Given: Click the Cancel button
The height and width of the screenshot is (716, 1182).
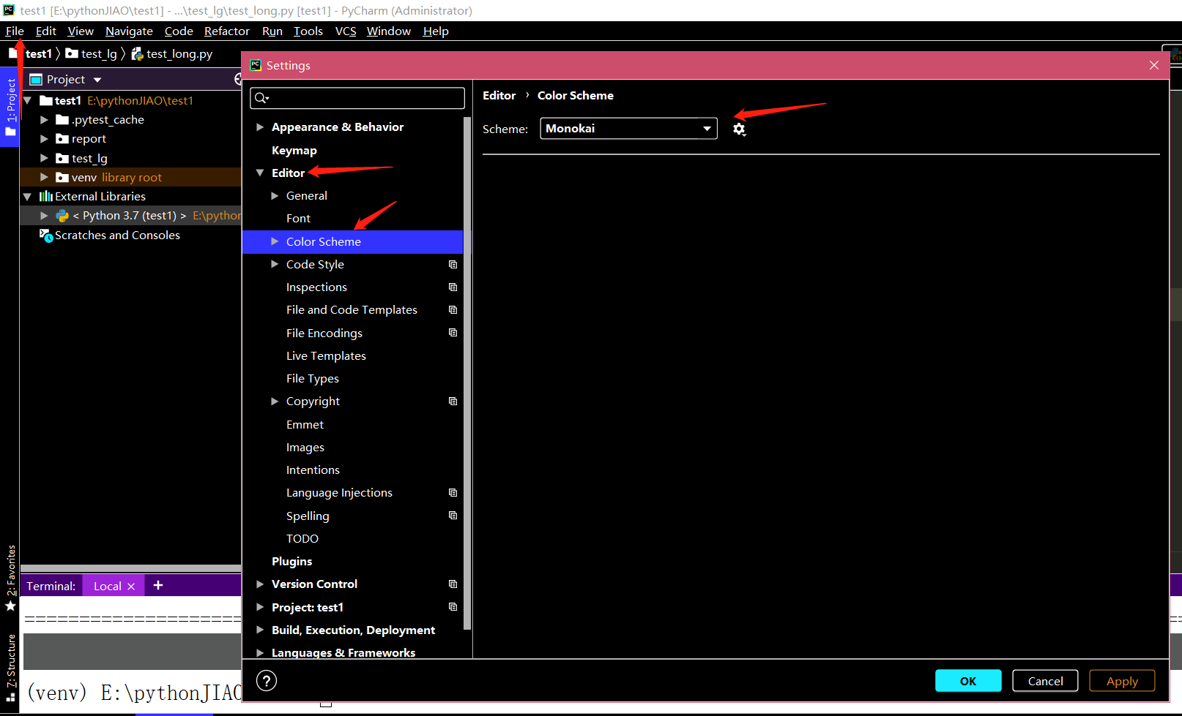Looking at the screenshot, I should 1045,681.
